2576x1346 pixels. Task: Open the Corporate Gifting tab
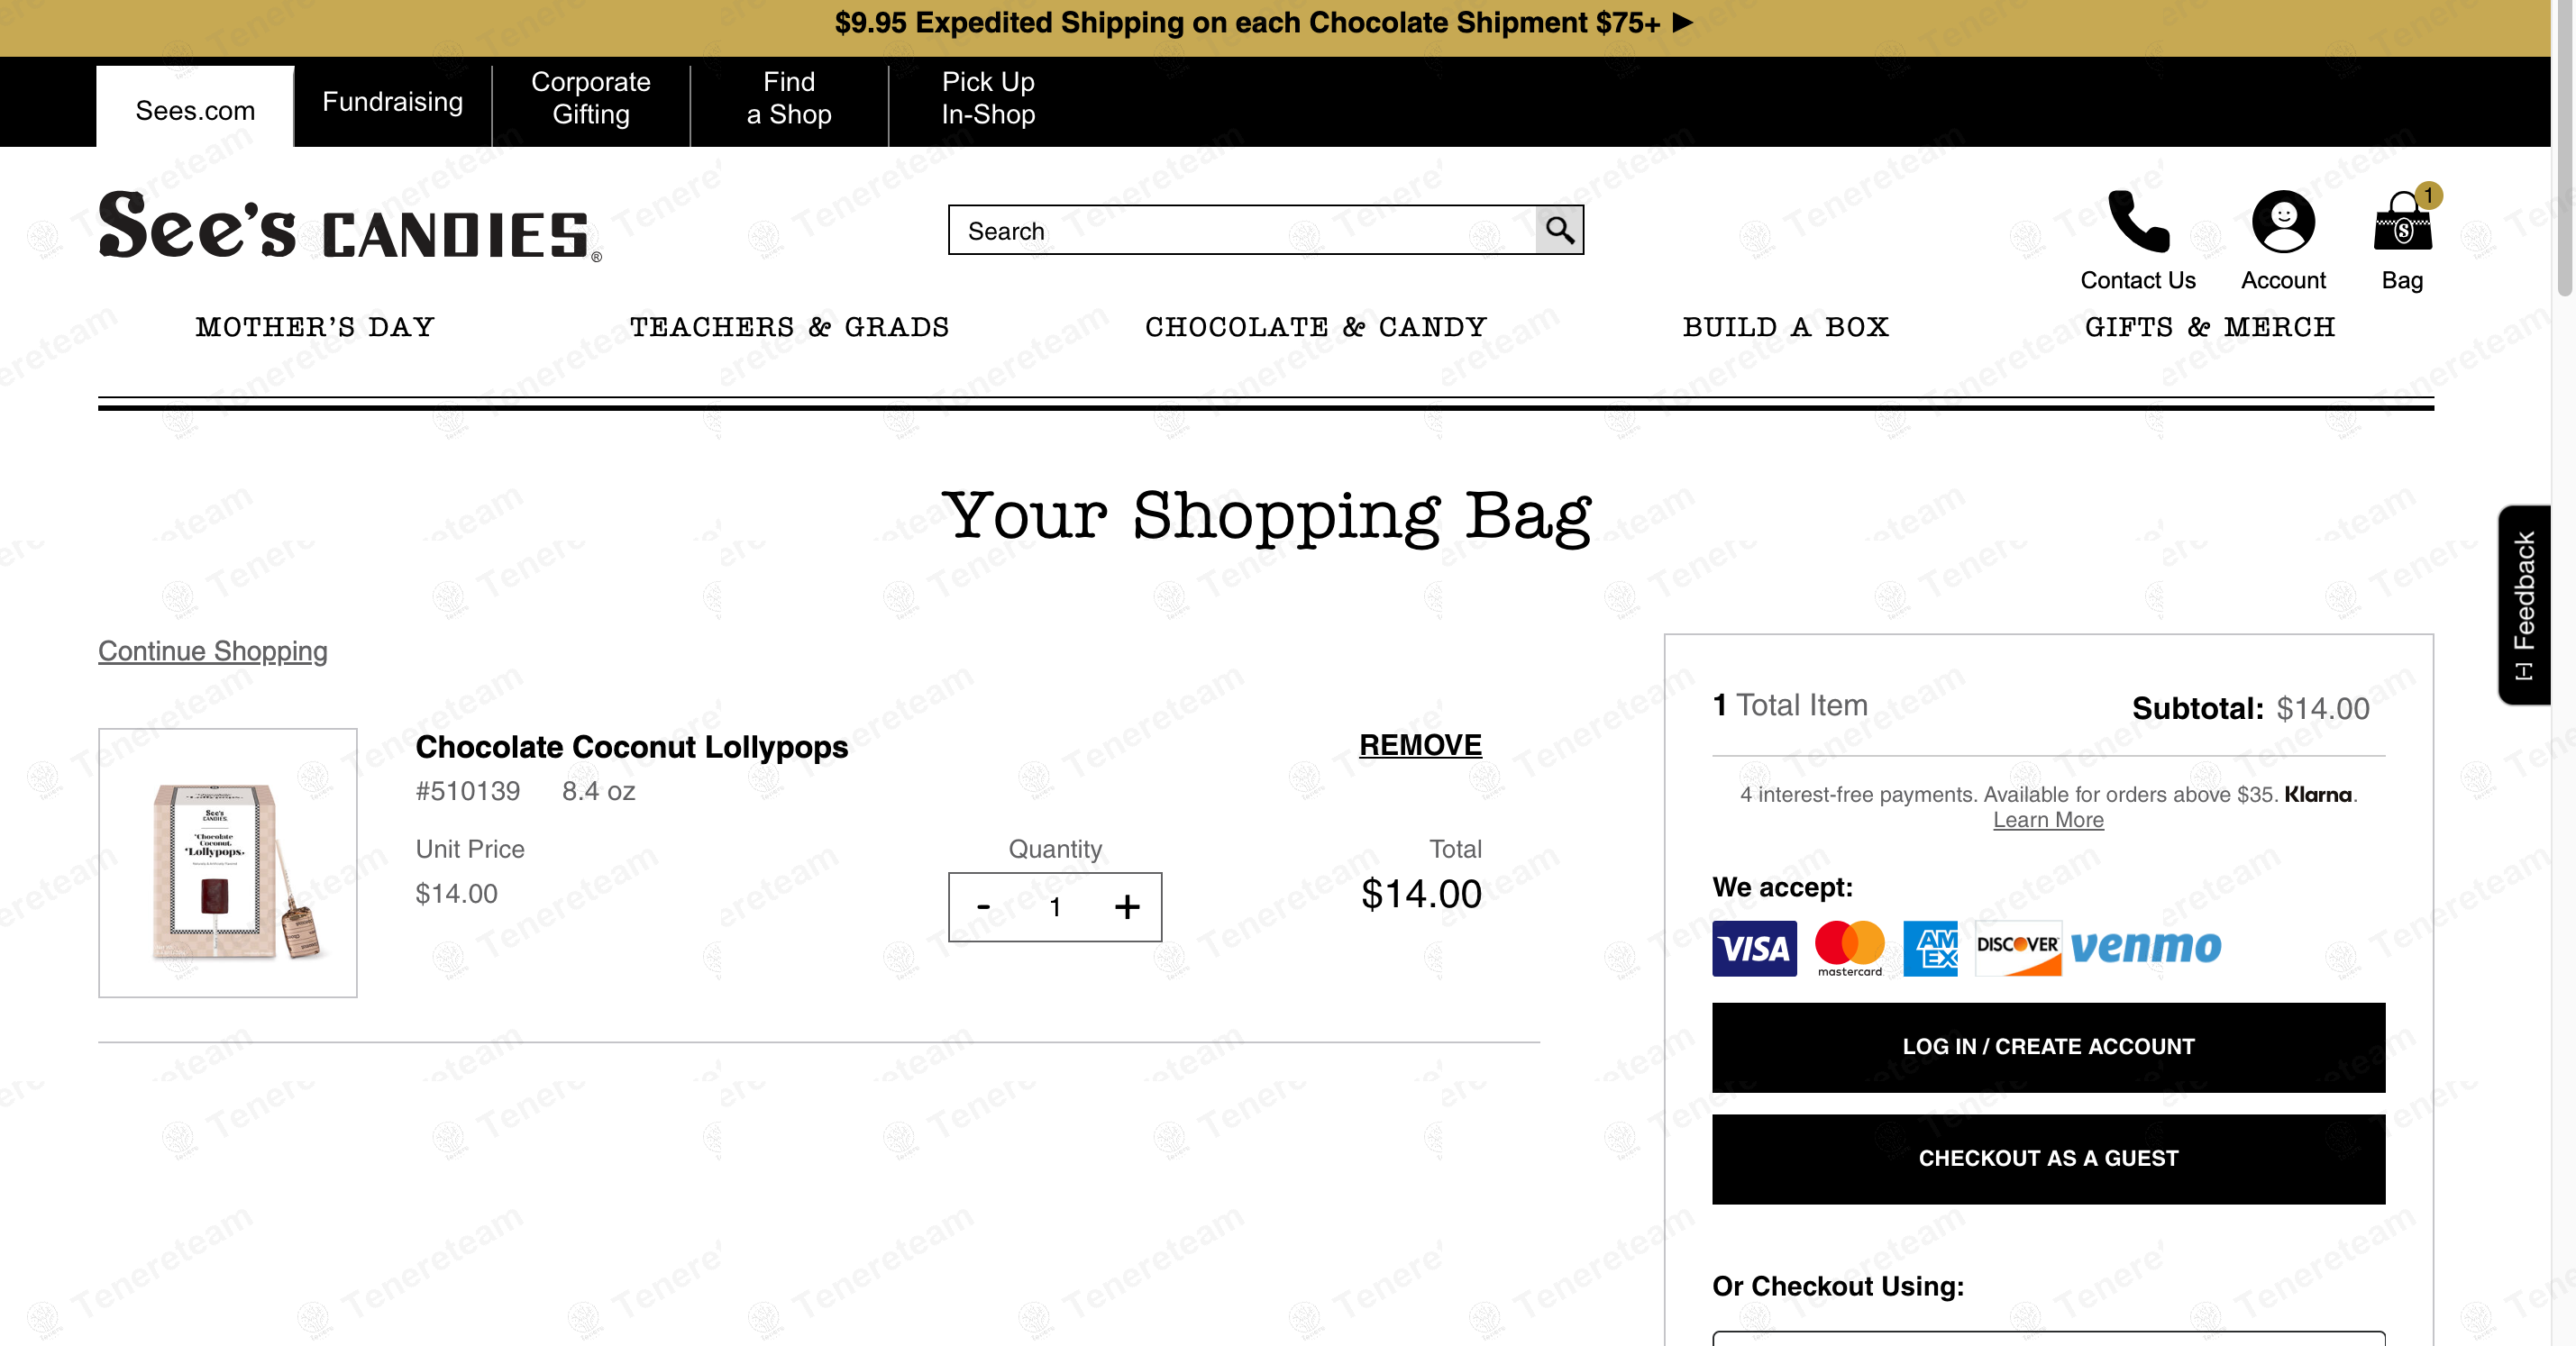[590, 98]
